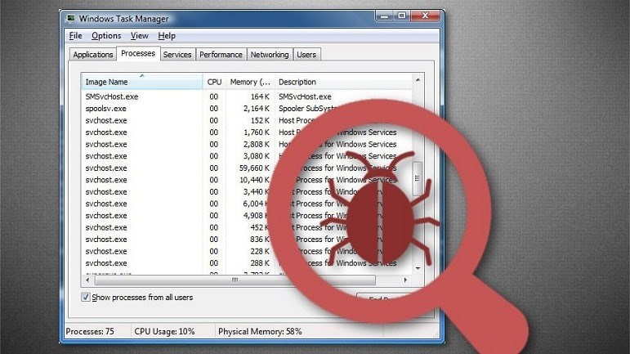Minimize the Windows Task Manager window
Image resolution: width=630 pixels, height=354 pixels.
[x=384, y=16]
